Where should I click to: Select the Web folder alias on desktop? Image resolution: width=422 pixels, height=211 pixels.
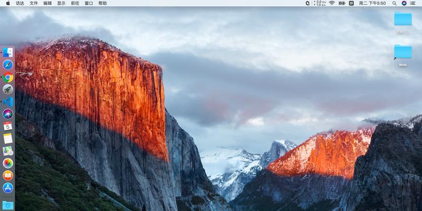pyautogui.click(x=402, y=52)
